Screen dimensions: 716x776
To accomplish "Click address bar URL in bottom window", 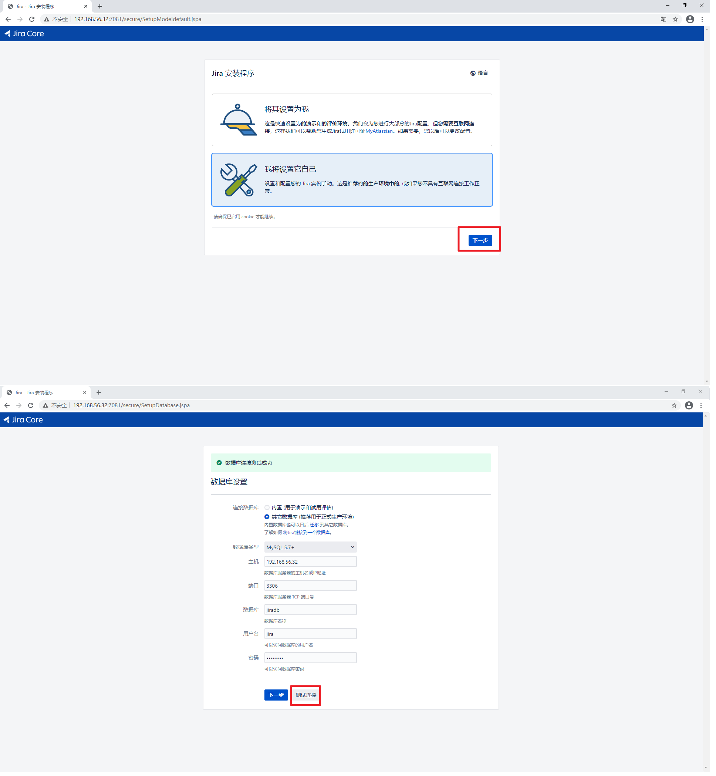I will pos(132,408).
